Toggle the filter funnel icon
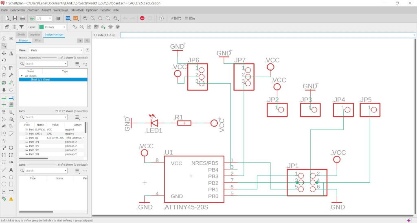Screen dimensions: 417x223 (22, 27)
